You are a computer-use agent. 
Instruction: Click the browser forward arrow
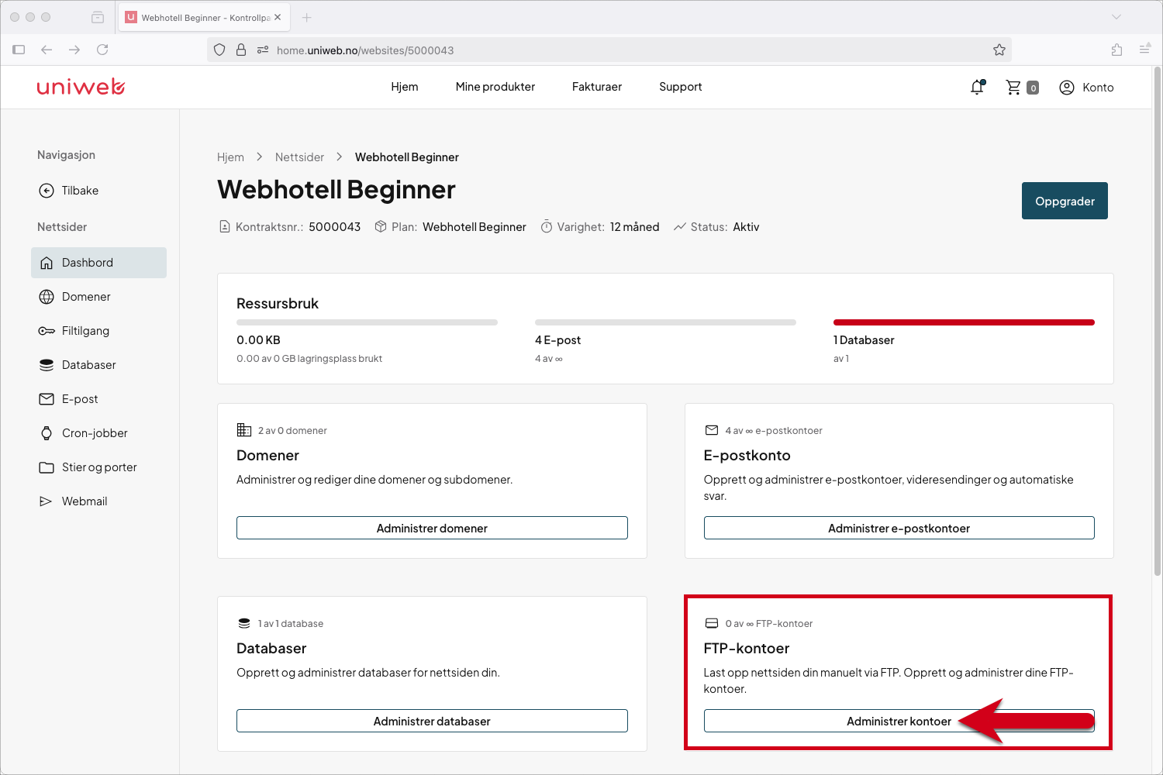74,50
